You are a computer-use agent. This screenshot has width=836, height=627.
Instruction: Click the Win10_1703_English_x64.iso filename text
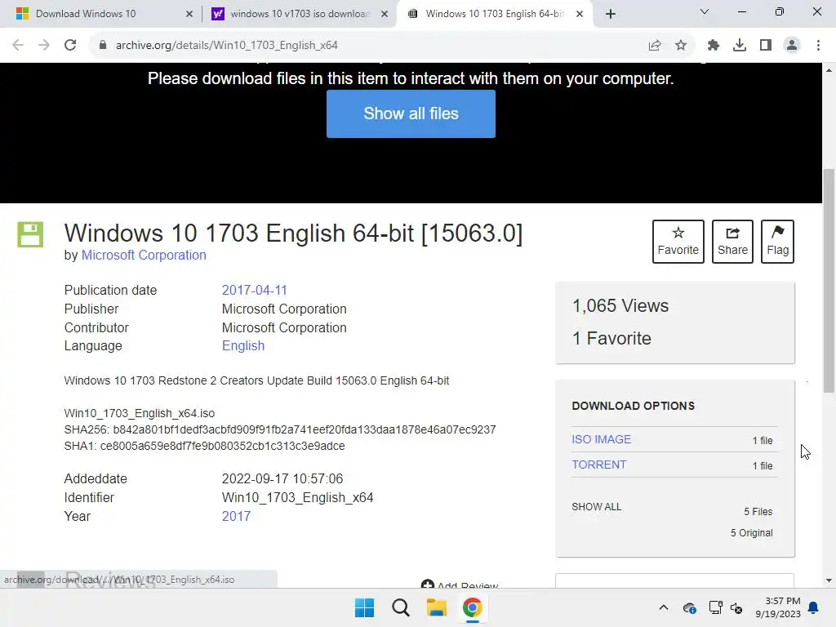tap(139, 413)
